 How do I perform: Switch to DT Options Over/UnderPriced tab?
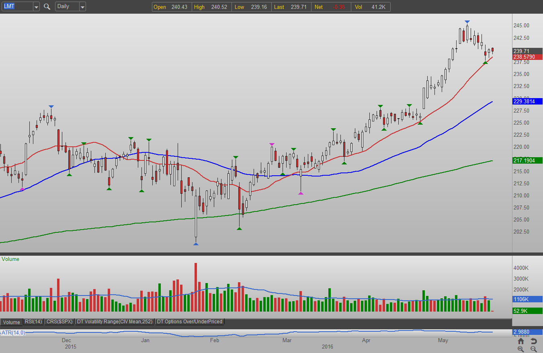coord(190,322)
